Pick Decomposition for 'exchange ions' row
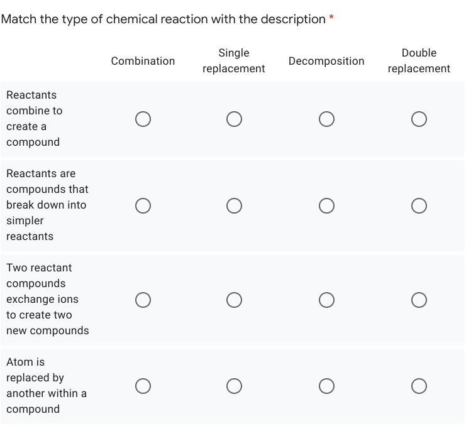This screenshot has width=471, height=436. click(x=326, y=300)
